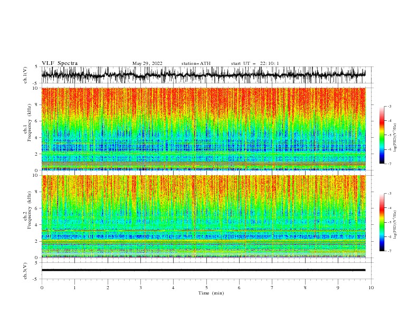This screenshot has width=418, height=323.
Task: Click the "10" frequency tick of ch.1 spectrogram
Action: [x=35, y=88]
